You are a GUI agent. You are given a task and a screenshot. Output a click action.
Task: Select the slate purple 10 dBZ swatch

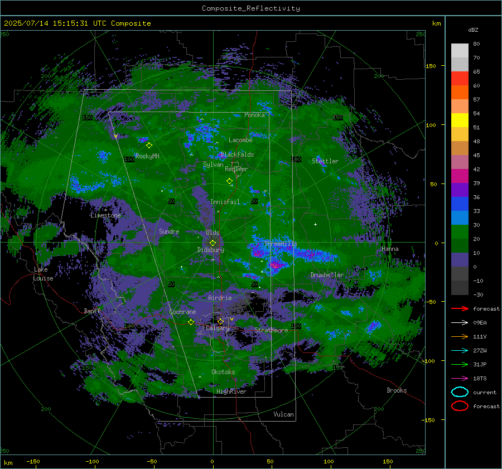[460, 260]
